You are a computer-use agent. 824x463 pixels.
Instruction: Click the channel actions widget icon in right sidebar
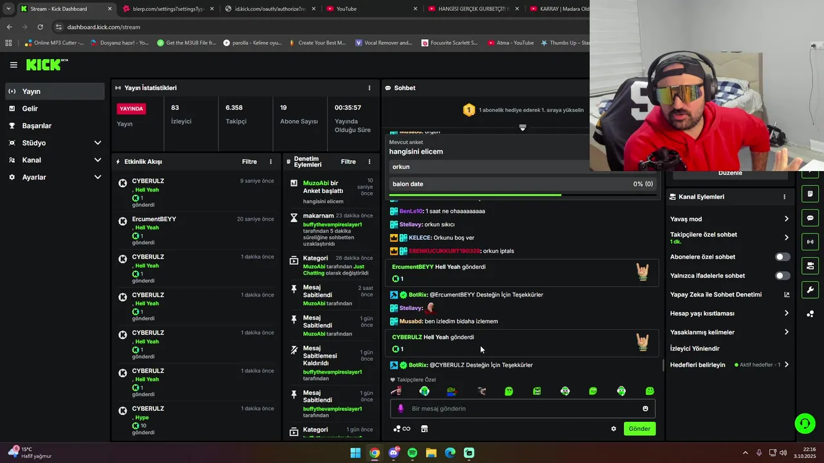810,266
